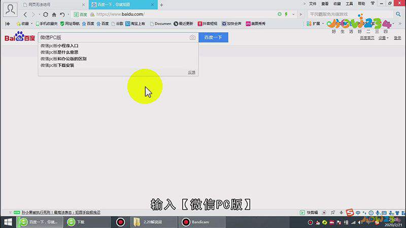Screen dimensions: 406x228
Task: Open the 查看 menu
Action: (325, 4)
